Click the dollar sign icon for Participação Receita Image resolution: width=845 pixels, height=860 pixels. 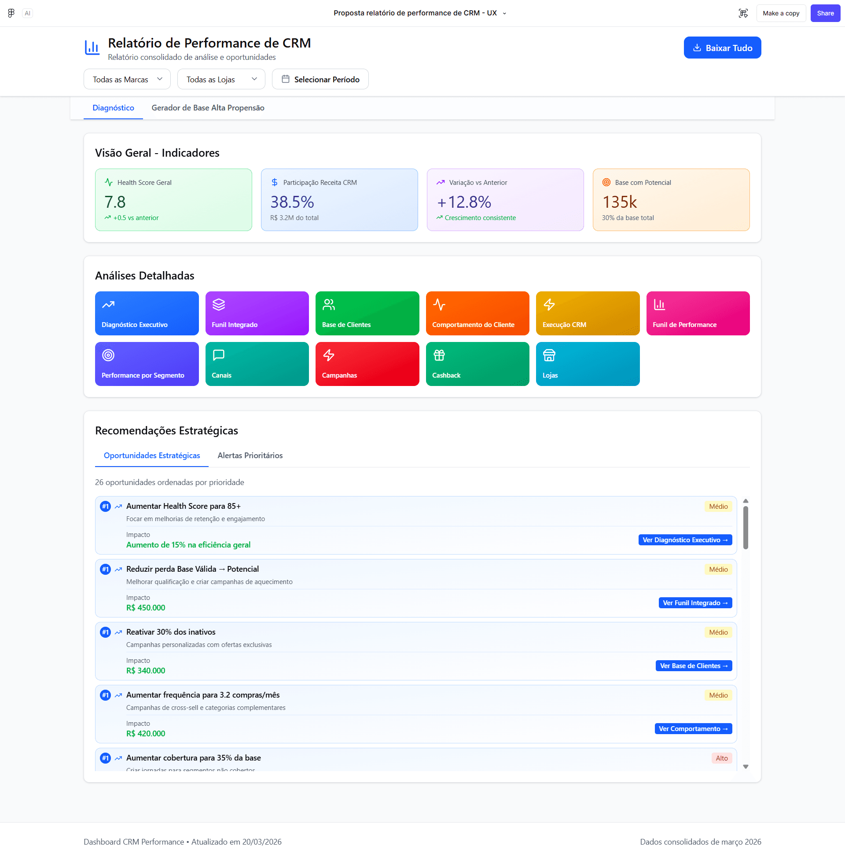tap(274, 182)
